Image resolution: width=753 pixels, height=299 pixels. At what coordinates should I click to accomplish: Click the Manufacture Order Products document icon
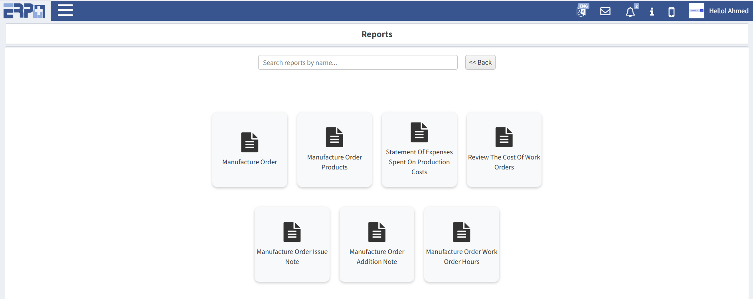[334, 137]
